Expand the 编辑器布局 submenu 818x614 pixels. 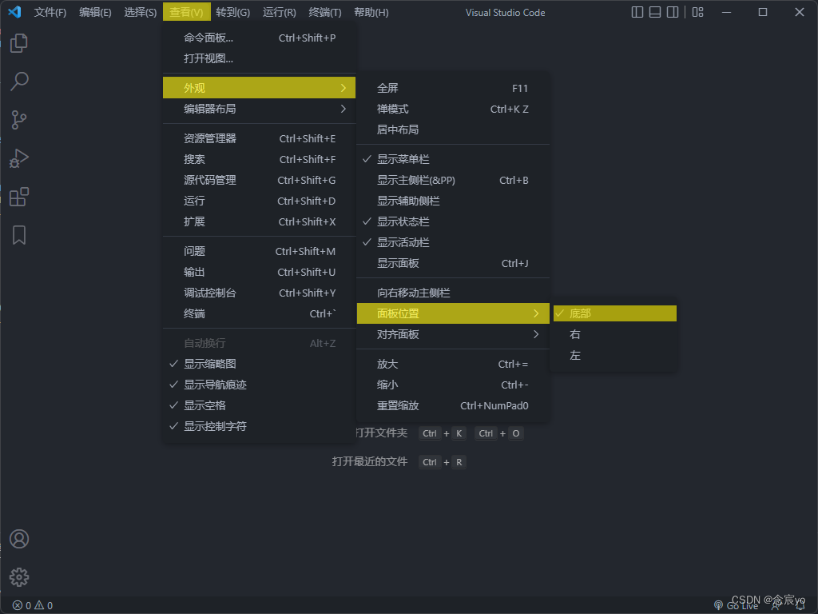(x=260, y=109)
